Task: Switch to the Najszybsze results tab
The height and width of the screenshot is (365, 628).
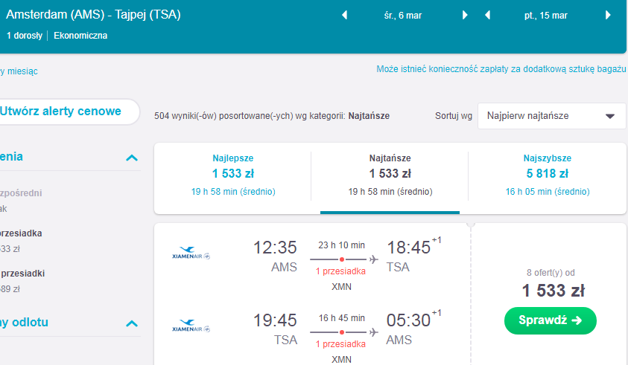Action: (547, 175)
